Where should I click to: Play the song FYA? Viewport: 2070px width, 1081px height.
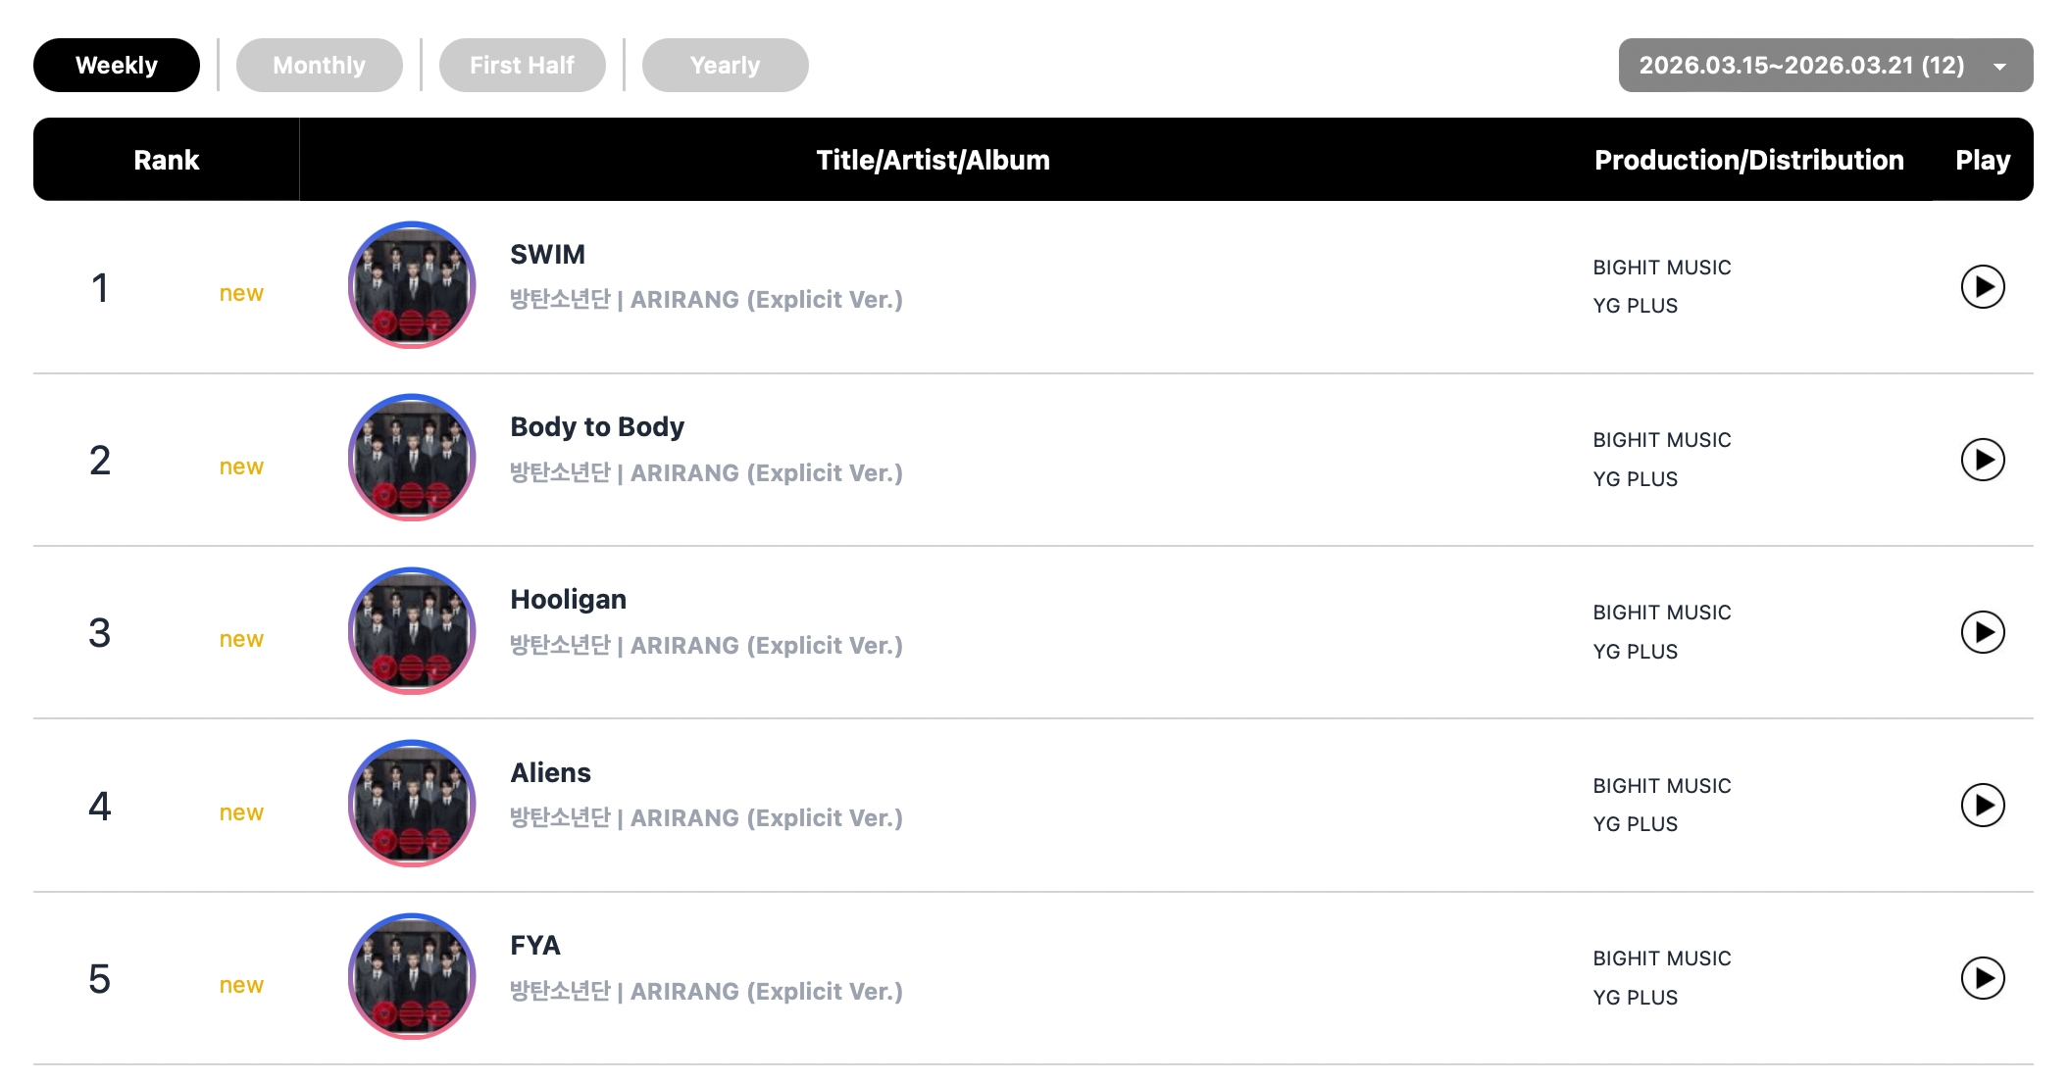pyautogui.click(x=1982, y=978)
